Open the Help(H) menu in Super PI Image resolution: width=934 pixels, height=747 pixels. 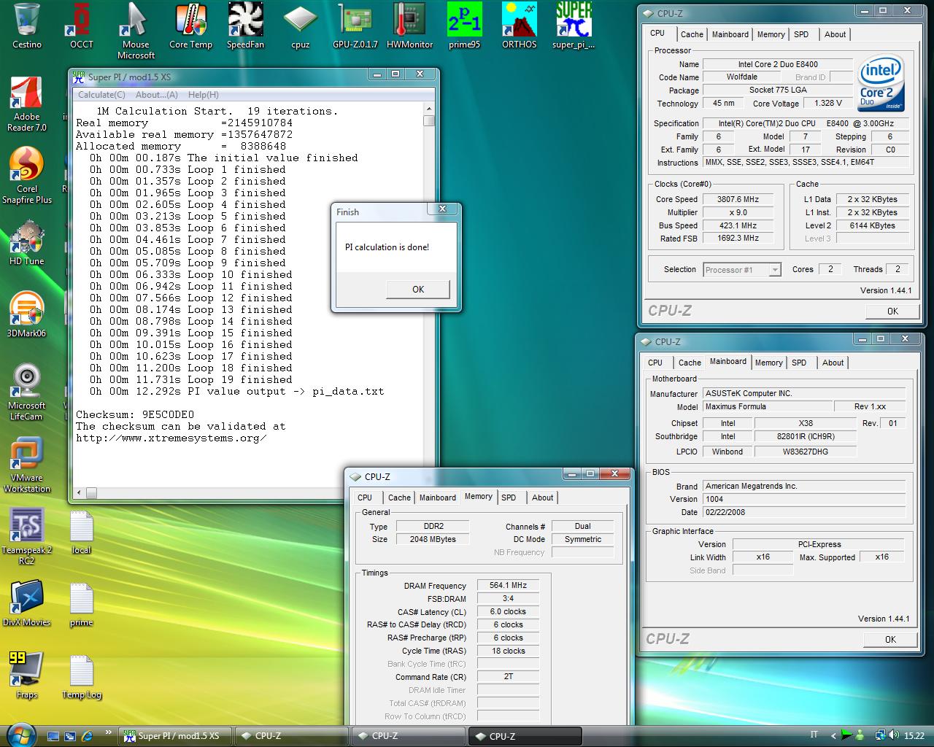pos(204,95)
